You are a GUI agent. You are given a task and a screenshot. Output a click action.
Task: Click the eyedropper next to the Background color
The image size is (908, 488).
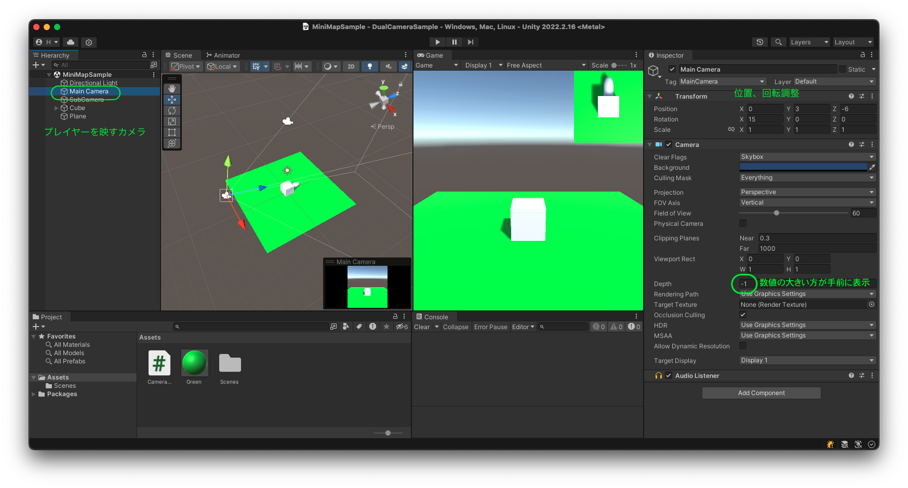click(x=872, y=167)
